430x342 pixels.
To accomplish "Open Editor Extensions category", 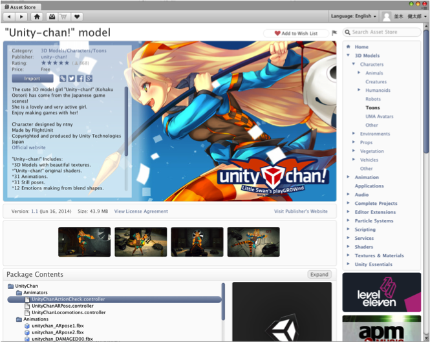I will [375, 212].
